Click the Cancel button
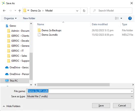The width and height of the screenshot is (135, 111). coord(122,106)
